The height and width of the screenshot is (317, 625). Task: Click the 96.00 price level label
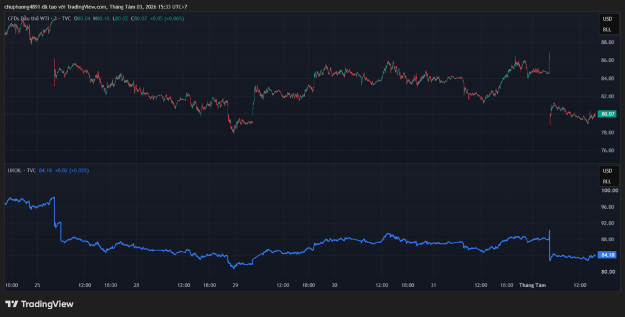(607, 207)
